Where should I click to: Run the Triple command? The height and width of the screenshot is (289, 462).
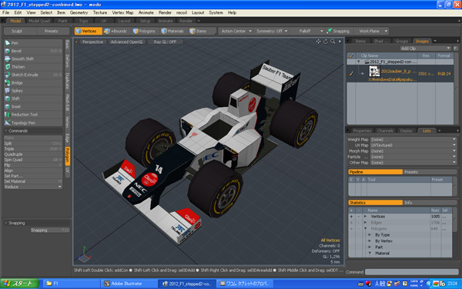[33, 150]
